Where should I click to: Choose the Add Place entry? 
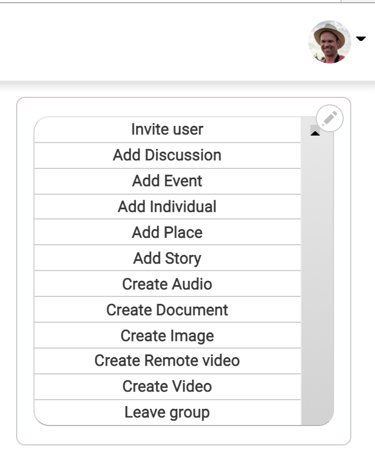[168, 232]
